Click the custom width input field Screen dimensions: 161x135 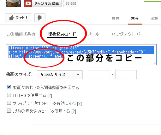[x=99, y=75]
